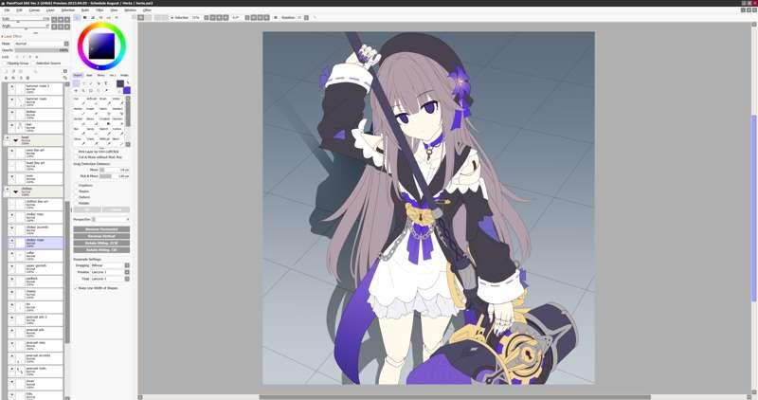Select the rectangular Selection tool
This screenshot has width=758, height=400.
pos(77,83)
